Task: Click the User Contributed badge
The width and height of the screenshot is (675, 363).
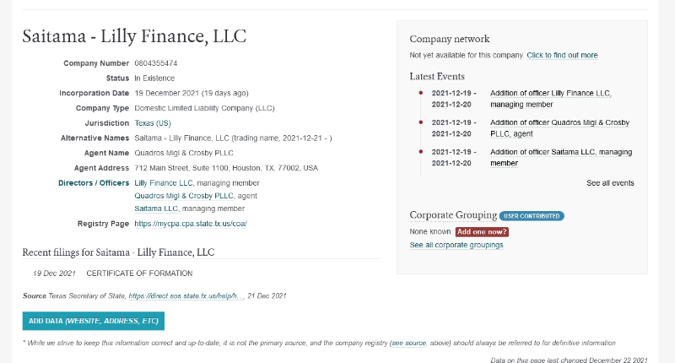Action: coord(532,216)
